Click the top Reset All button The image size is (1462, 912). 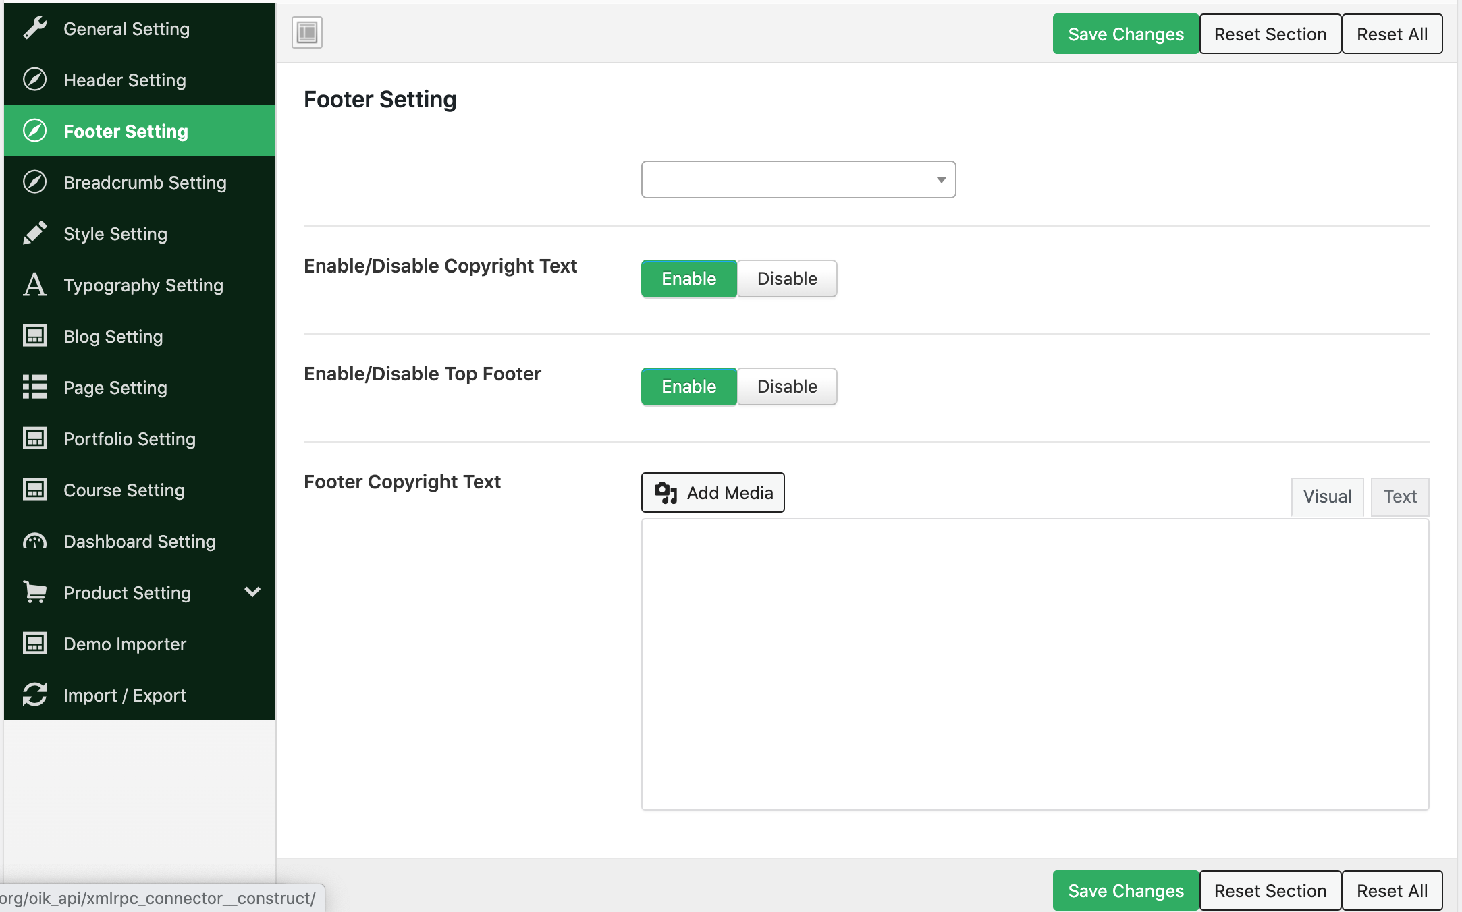(1392, 34)
